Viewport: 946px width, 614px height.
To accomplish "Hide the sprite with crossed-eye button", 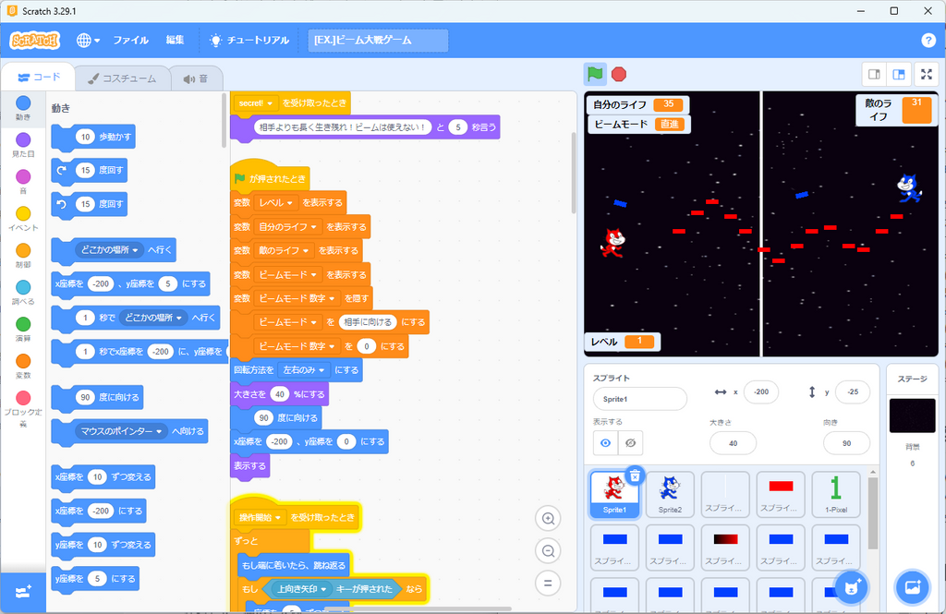I will (630, 443).
